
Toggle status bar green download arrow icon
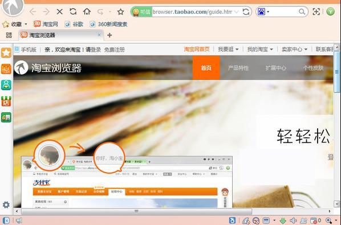click(283, 220)
